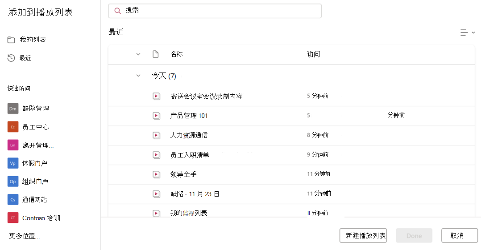Image resolution: width=481 pixels, height=250 pixels.
Task: Go to 离开管理... quick access site
Action: click(38, 145)
